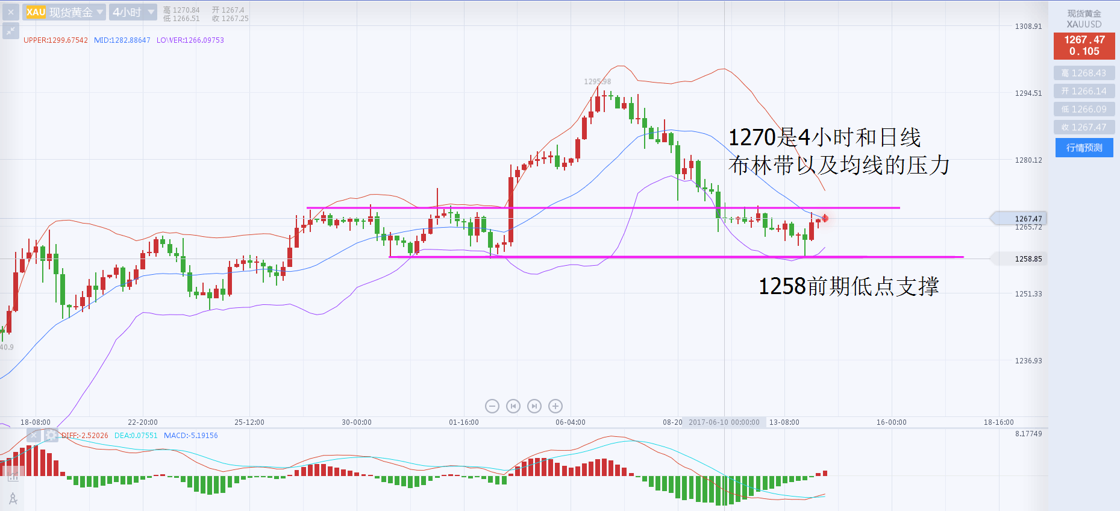Click the 1295.98 high price marker
The image size is (1120, 511).
click(597, 81)
